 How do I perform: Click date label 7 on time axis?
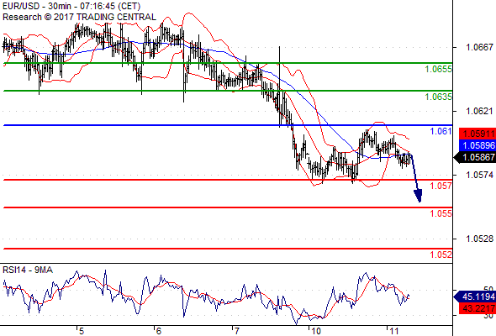(x=236, y=331)
